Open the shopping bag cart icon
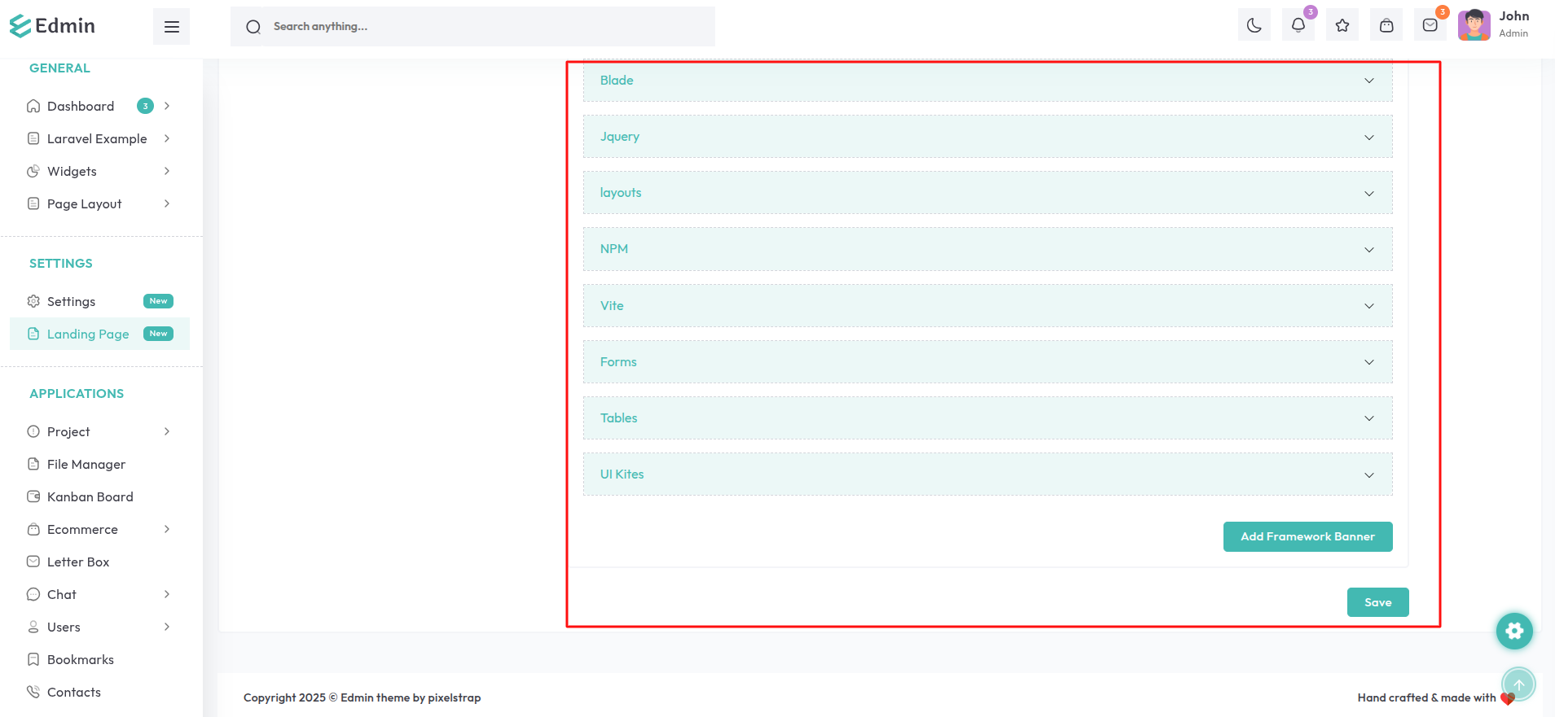The image size is (1555, 717). (x=1386, y=26)
